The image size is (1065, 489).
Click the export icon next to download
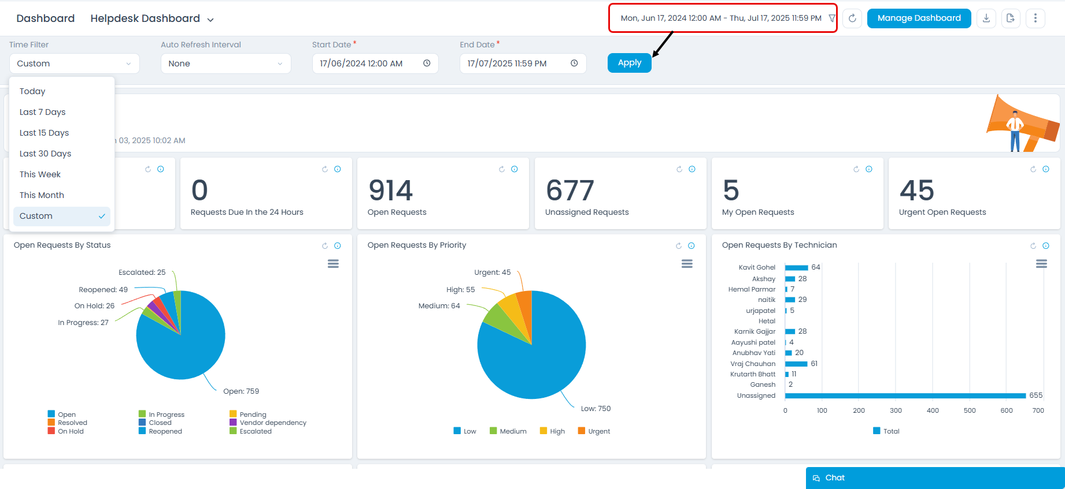click(x=1011, y=18)
